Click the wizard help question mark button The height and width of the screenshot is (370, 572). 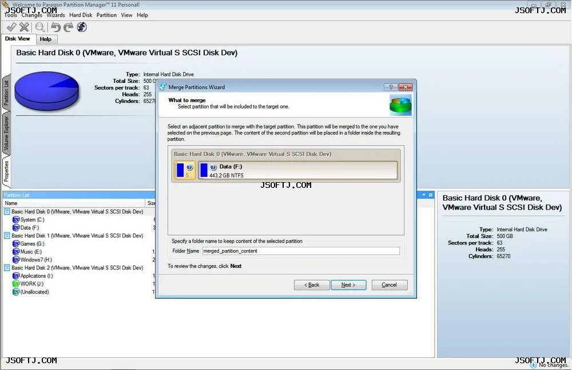(391, 87)
